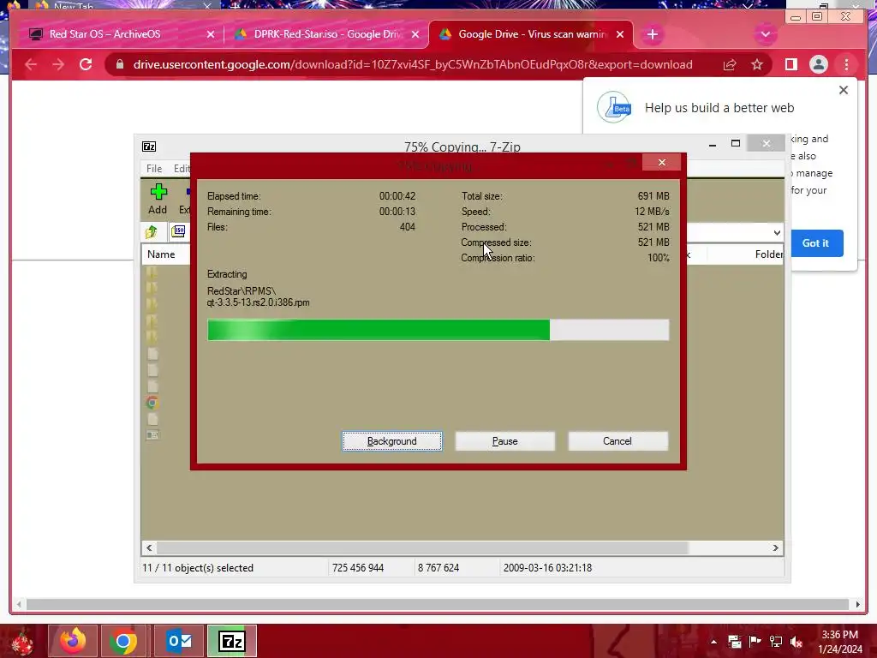Bookmark this page with the star
877x658 pixels.
[x=757, y=64]
